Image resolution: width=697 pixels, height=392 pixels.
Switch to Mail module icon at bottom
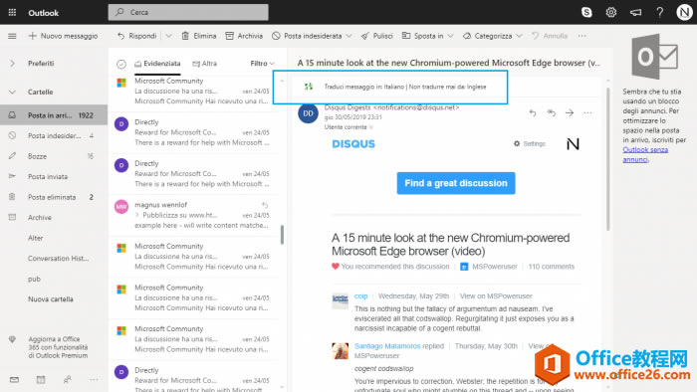[x=14, y=380]
